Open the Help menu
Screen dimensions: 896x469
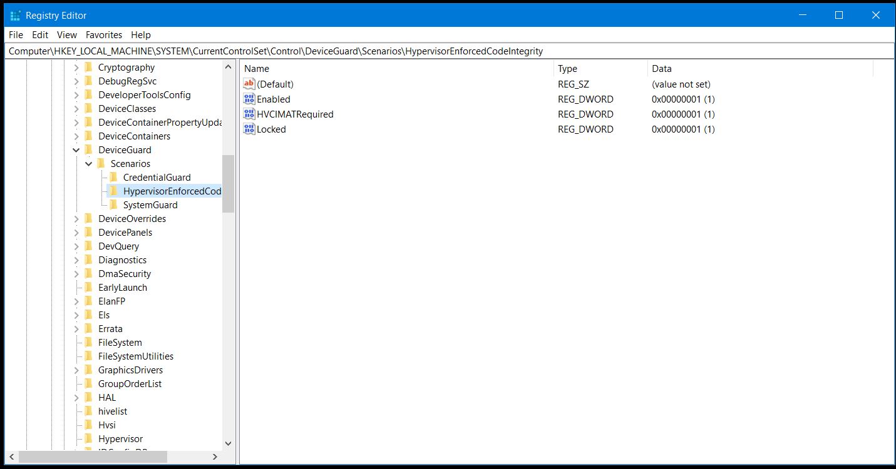[x=141, y=35]
